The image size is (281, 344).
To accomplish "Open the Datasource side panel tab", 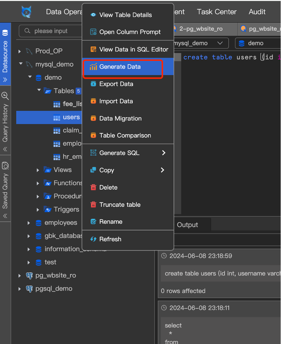I will coord(5,54).
